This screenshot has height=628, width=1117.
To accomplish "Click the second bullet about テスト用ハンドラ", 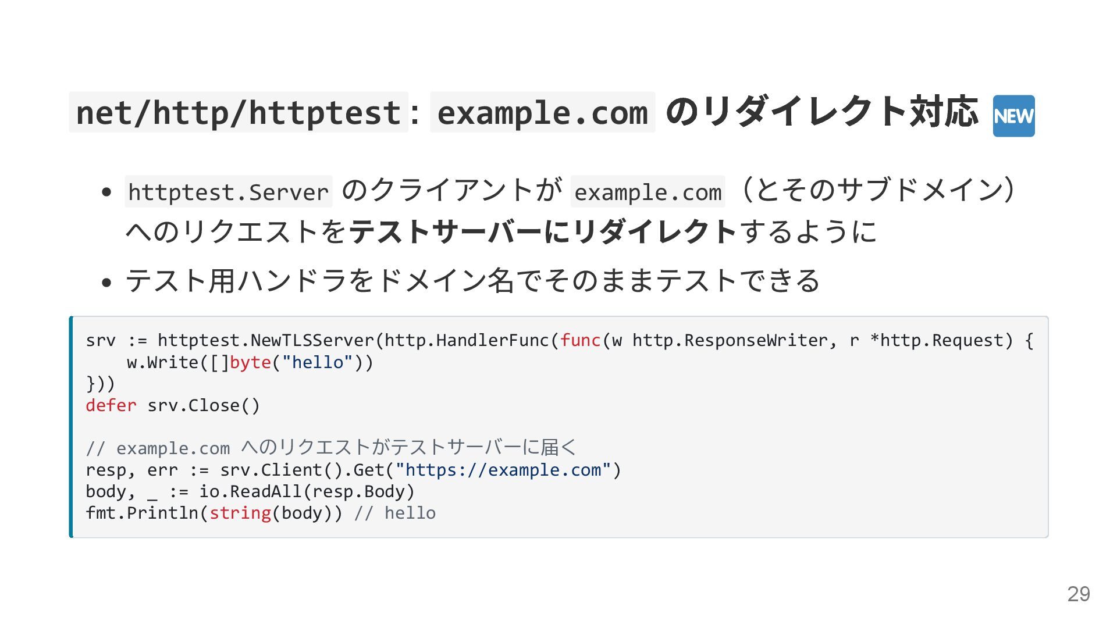I will pos(472,281).
